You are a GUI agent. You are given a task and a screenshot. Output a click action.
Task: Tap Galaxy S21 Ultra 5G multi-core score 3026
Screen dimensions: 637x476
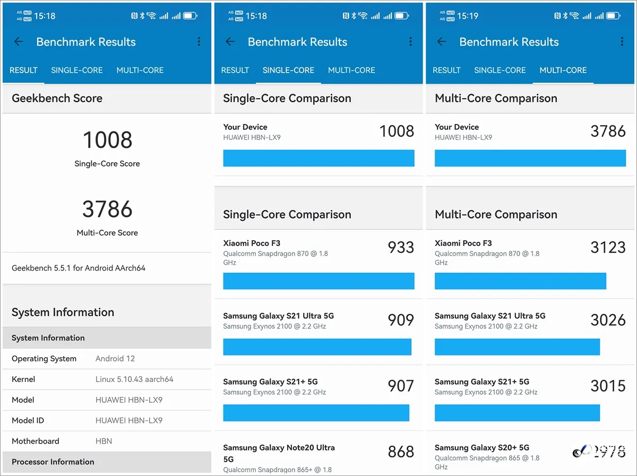tap(608, 320)
